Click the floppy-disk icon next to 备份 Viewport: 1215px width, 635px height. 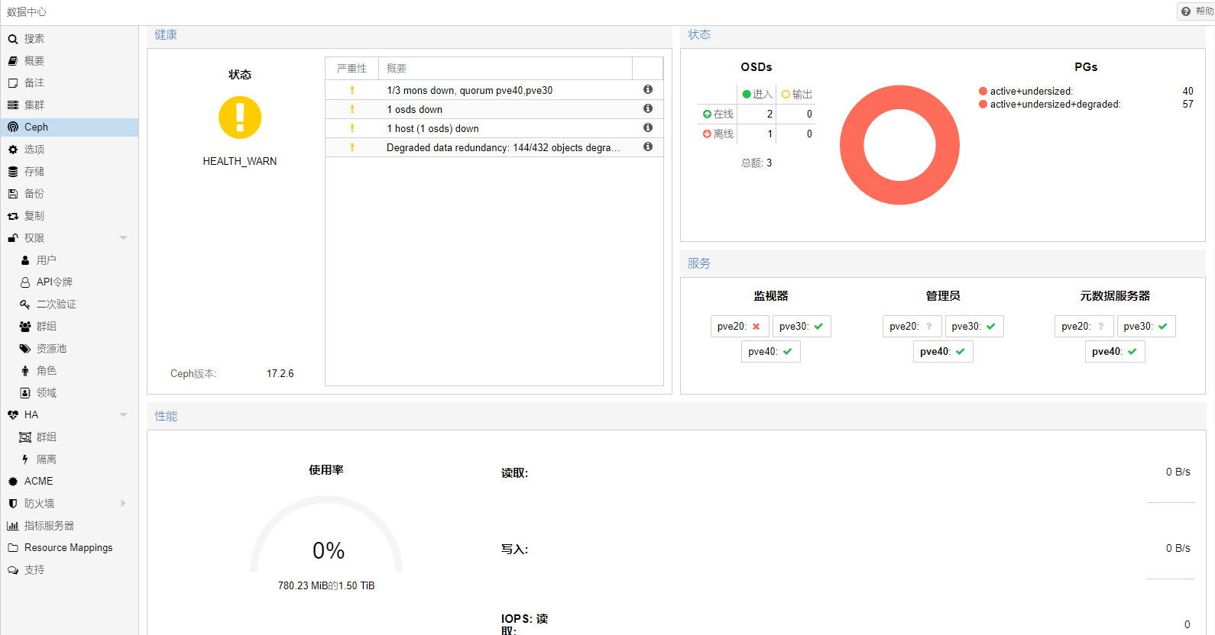[13, 193]
